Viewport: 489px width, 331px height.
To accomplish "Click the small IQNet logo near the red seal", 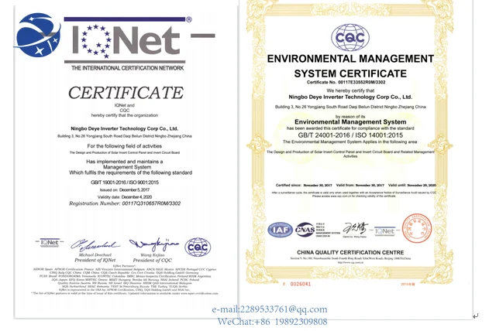I will [x=384, y=231].
